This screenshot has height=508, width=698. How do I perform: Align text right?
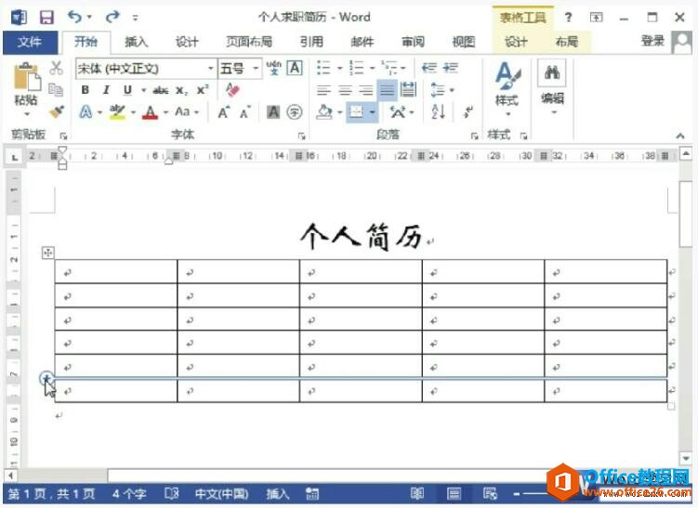366,90
